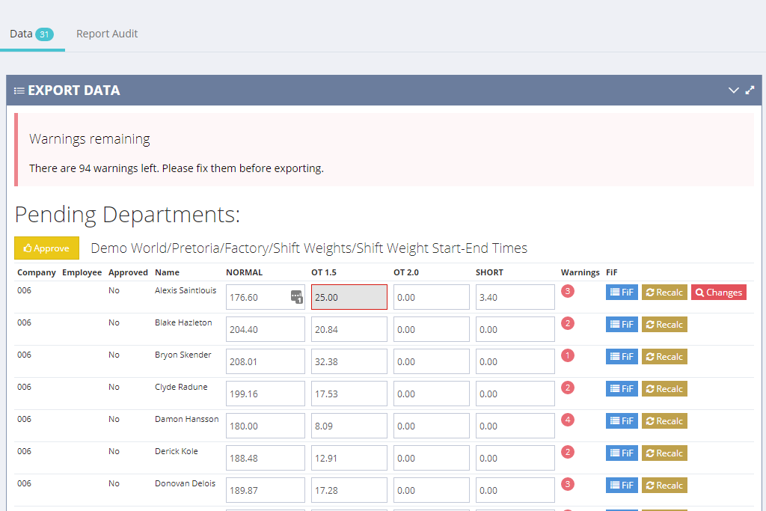The width and height of the screenshot is (766, 511).
Task: Recalc the row for Blake Hazleton
Action: coord(664,325)
